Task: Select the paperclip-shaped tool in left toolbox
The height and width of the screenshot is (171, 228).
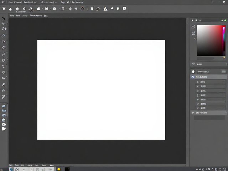Action: [4, 36]
